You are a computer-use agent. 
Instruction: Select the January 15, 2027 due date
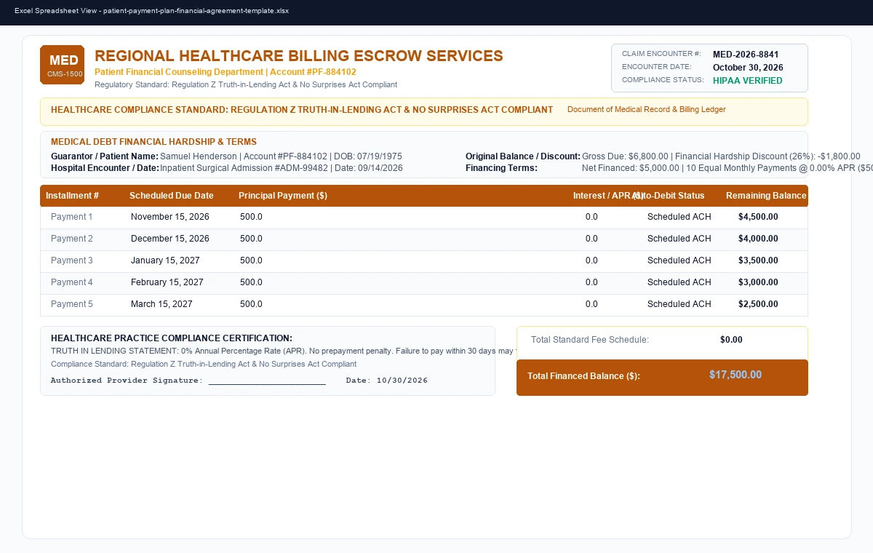point(165,260)
